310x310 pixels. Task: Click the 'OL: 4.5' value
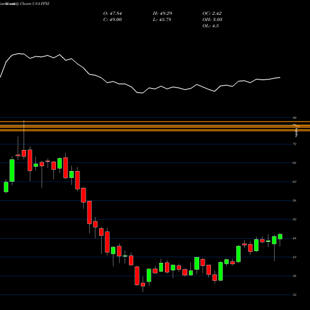(x=211, y=26)
